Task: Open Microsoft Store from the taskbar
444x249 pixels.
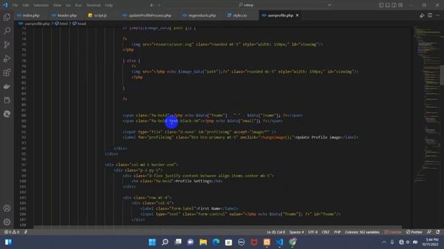Action: pos(228,242)
